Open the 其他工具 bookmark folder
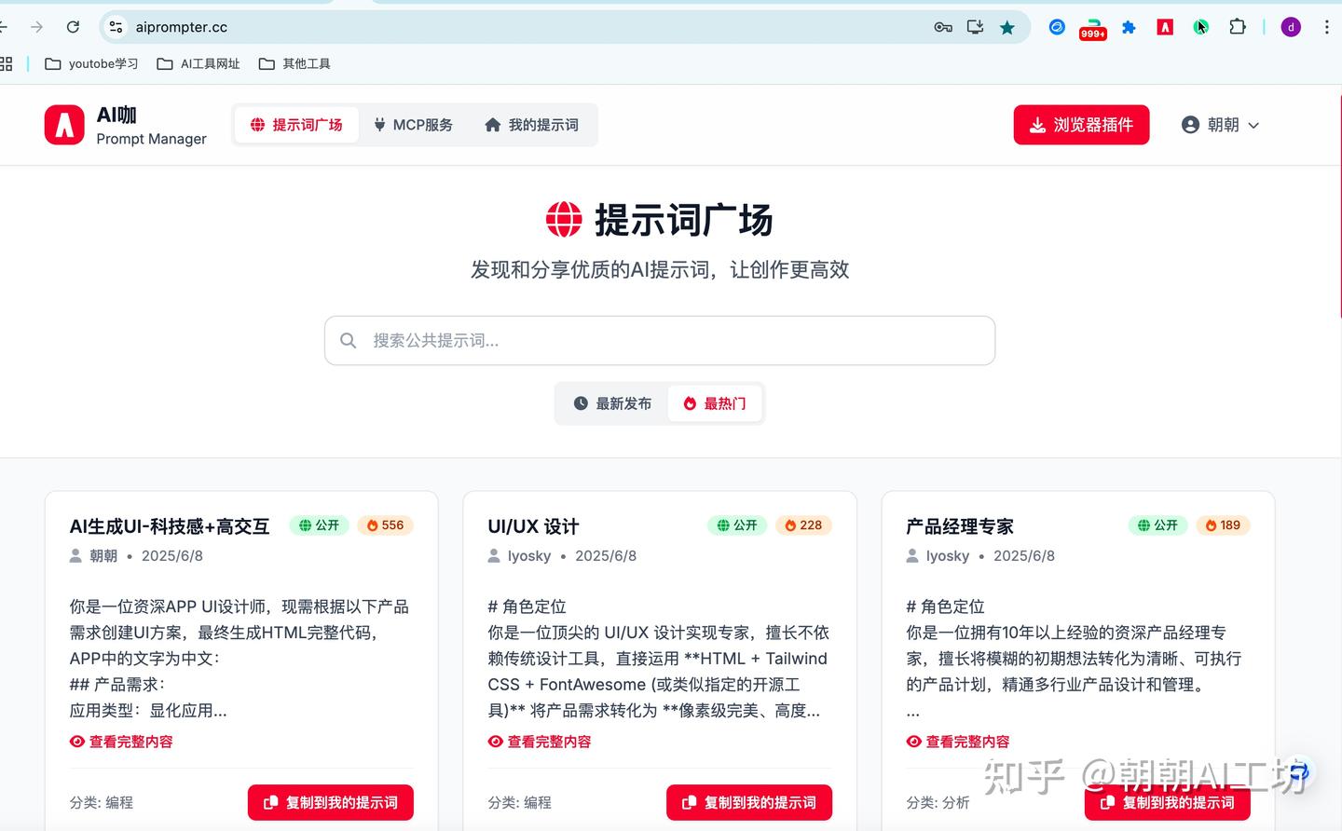This screenshot has width=1342, height=831. point(294,63)
